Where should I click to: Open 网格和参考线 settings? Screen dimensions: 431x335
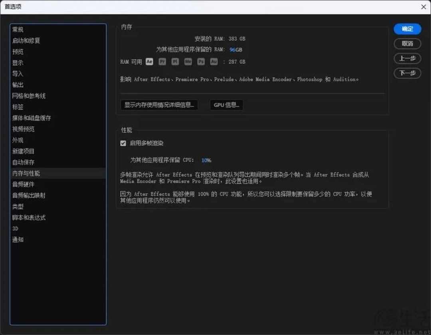[58, 96]
